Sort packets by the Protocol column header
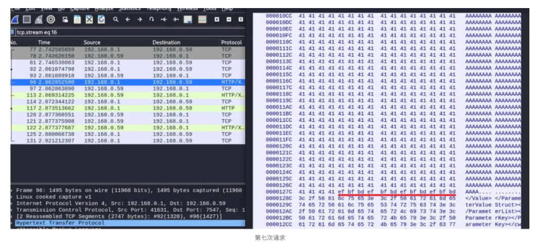This screenshot has height=244, width=546. click(x=232, y=42)
